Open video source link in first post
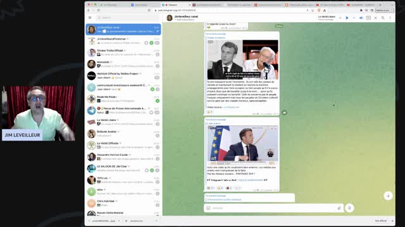 [x=232, y=107]
